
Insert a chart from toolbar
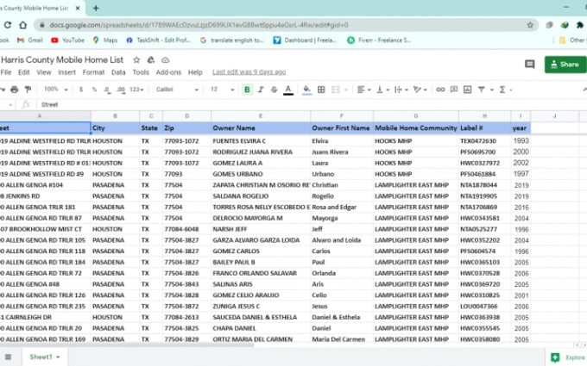click(x=467, y=90)
